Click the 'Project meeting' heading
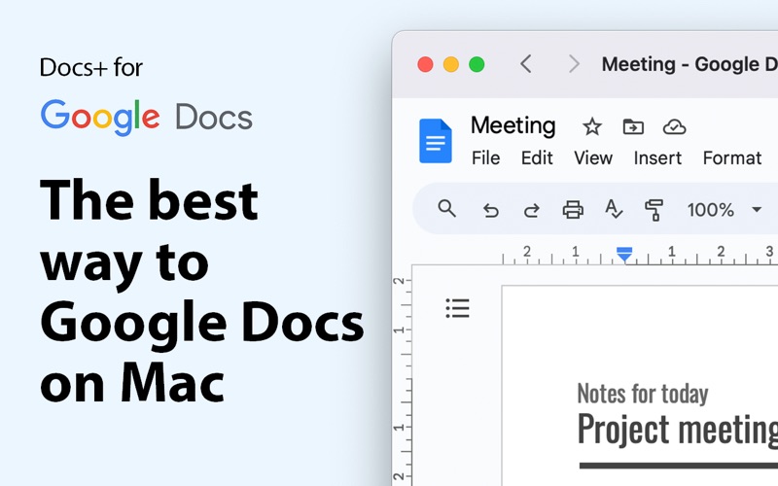This screenshot has width=778, height=486. 677,430
